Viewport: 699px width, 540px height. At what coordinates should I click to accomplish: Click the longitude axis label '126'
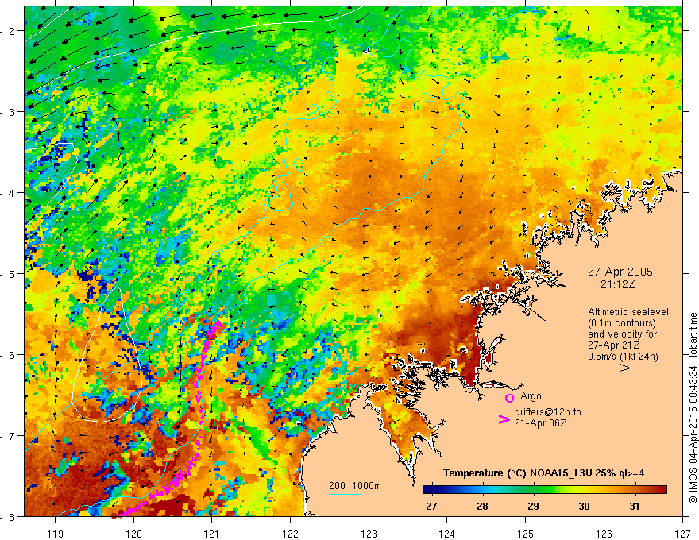[604, 534]
